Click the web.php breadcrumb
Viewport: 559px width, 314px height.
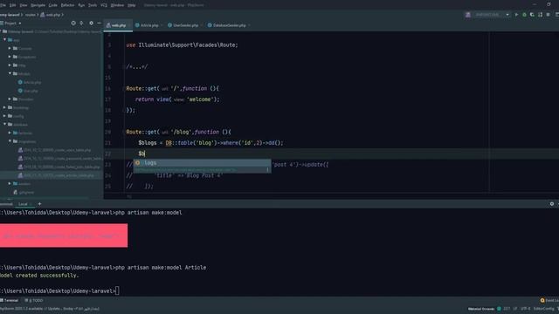[51, 15]
